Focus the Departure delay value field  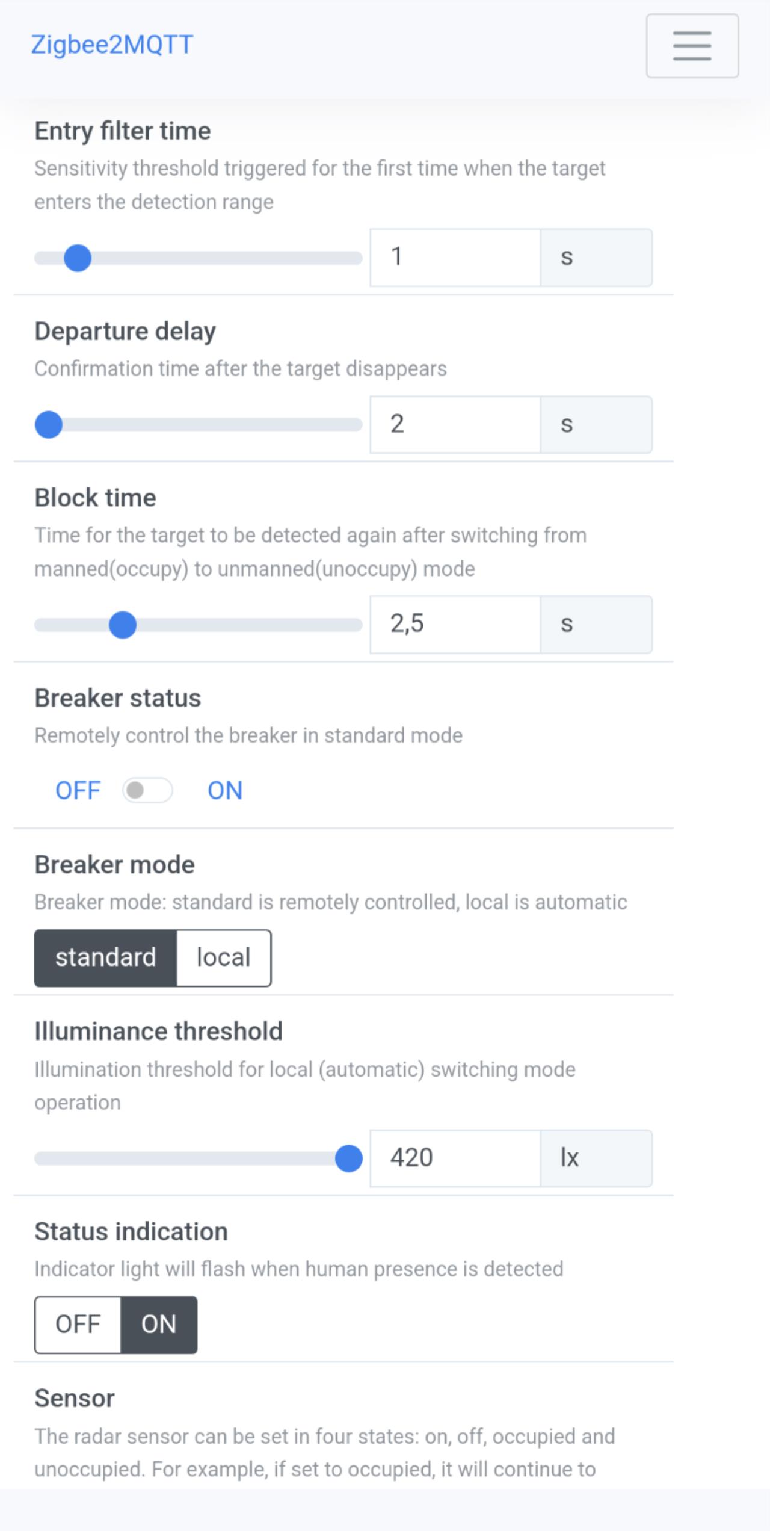point(455,424)
